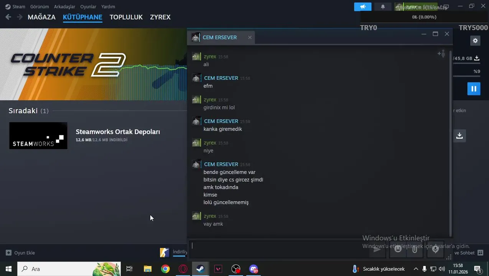489x276 pixels.
Task: Open the Steamworks Ortak Depoları thumbnail
Action: pyautogui.click(x=38, y=136)
